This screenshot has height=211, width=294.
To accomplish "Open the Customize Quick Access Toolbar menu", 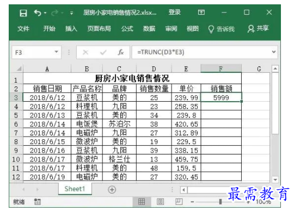I will tap(71, 13).
